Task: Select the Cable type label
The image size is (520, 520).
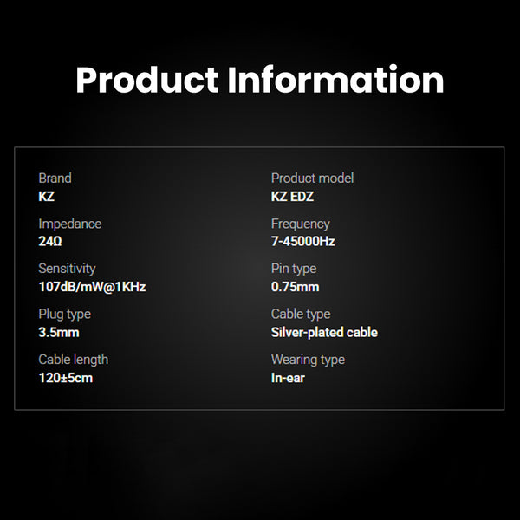Action: [x=300, y=314]
